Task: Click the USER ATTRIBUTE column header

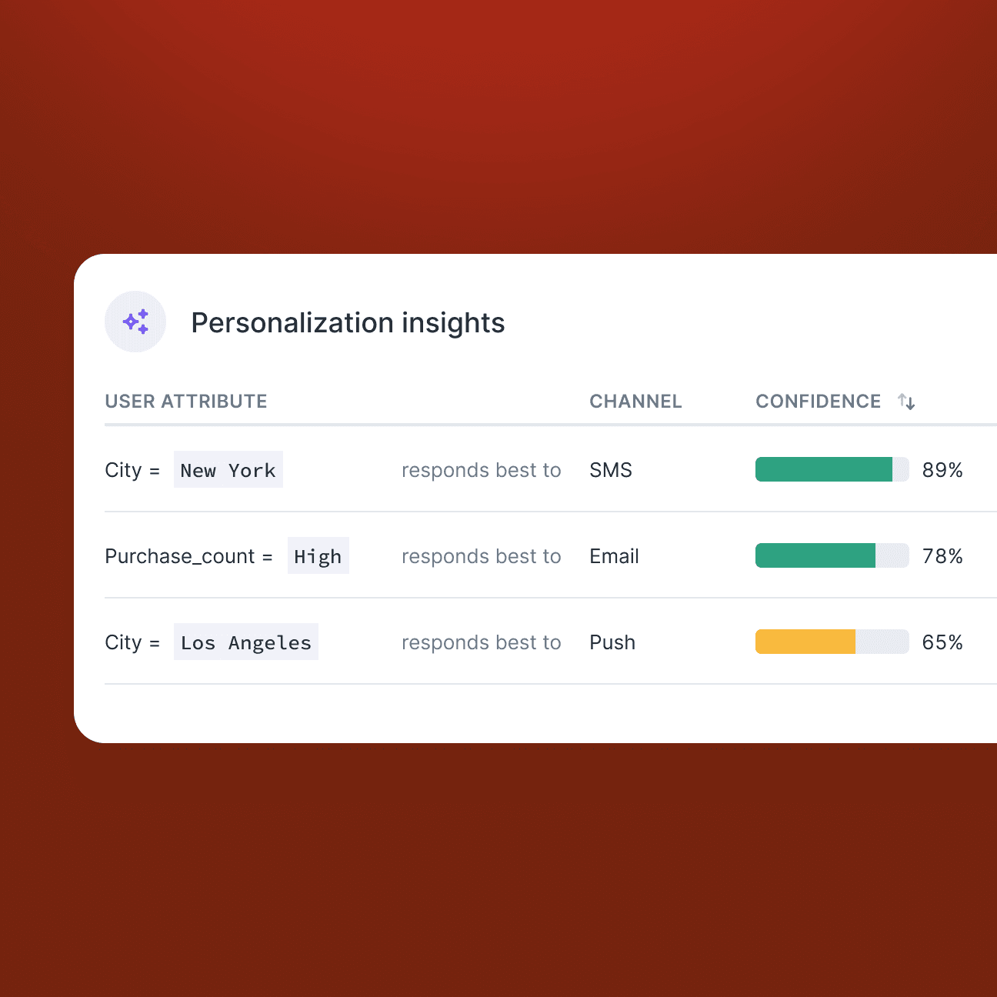Action: 186,401
